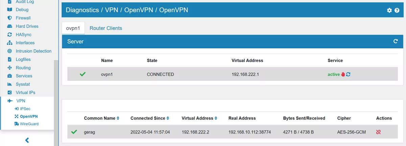
Task: Click the Services gears icon
Action: pos(9,76)
